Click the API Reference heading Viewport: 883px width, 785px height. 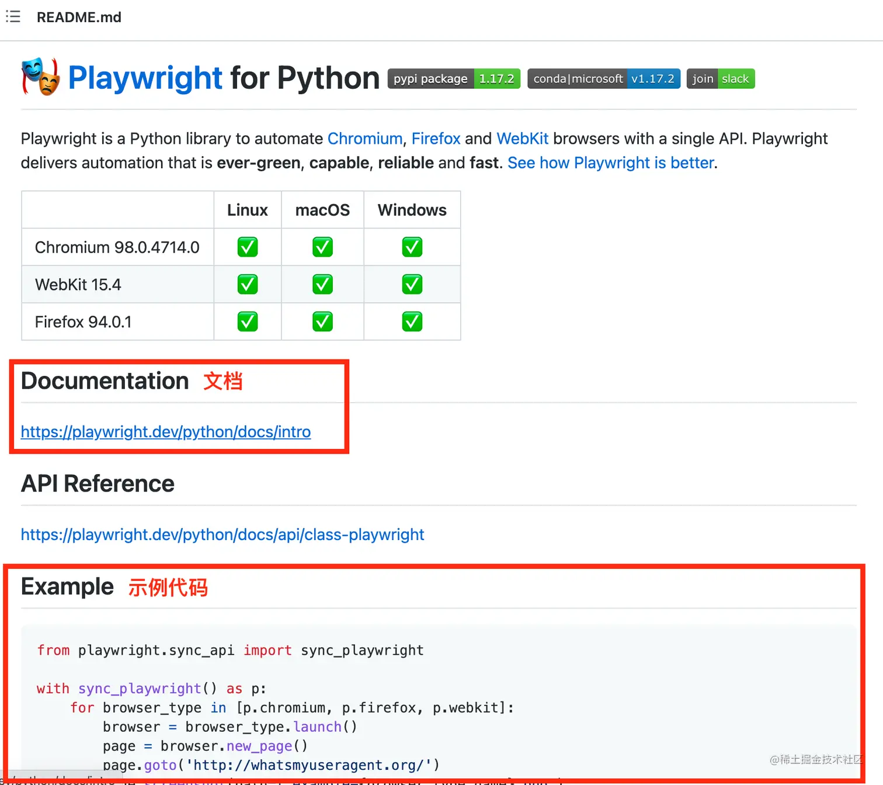(x=98, y=484)
